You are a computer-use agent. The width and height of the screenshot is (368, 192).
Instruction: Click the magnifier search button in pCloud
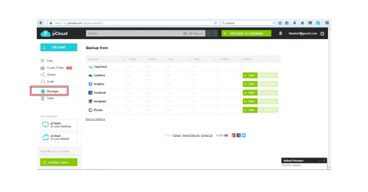(x=212, y=34)
